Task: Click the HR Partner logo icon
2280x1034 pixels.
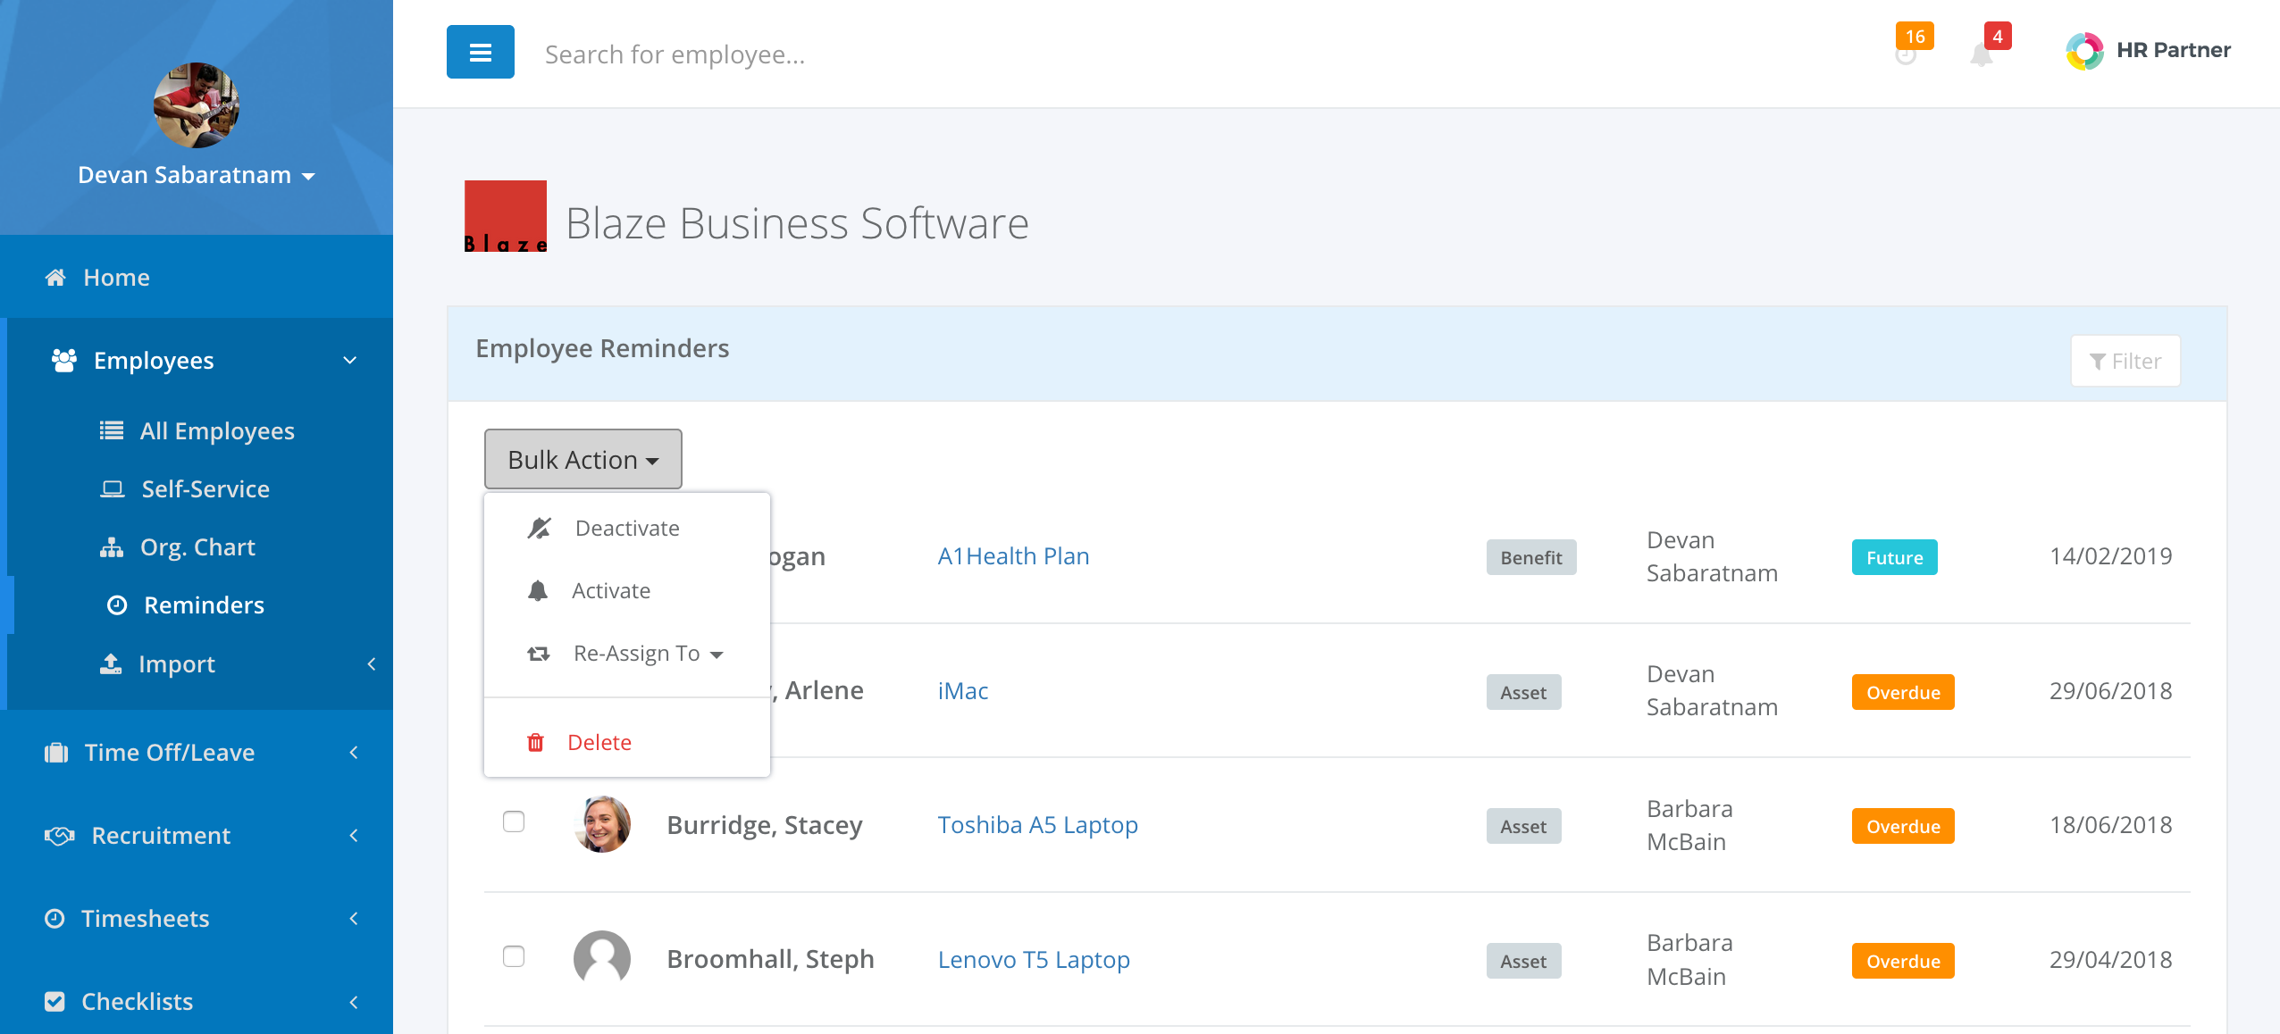Action: pyautogui.click(x=2084, y=51)
